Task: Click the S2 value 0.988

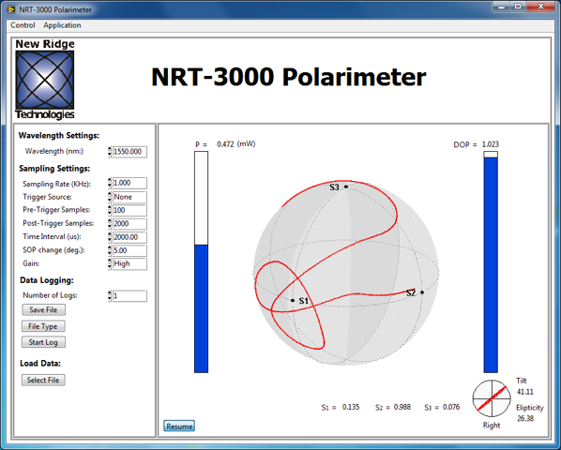Action: click(x=402, y=407)
